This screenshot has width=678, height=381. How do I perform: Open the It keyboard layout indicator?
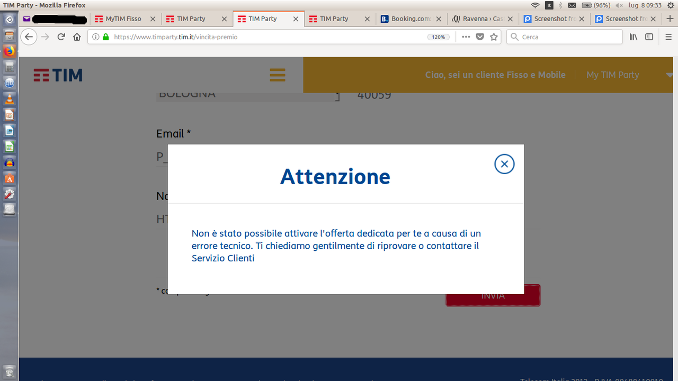coord(549,5)
